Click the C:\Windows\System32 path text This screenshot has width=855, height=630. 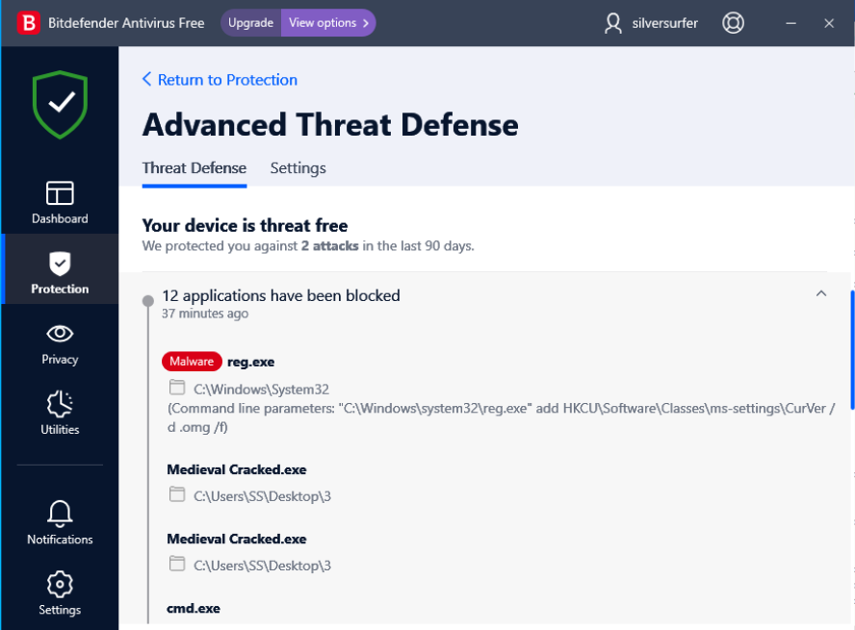pyautogui.click(x=261, y=390)
